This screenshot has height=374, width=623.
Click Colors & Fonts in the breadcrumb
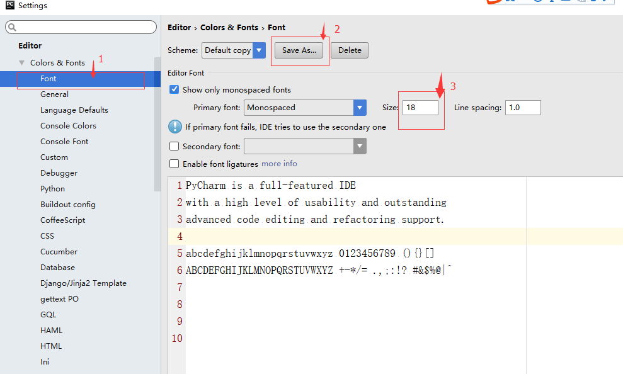(x=229, y=28)
